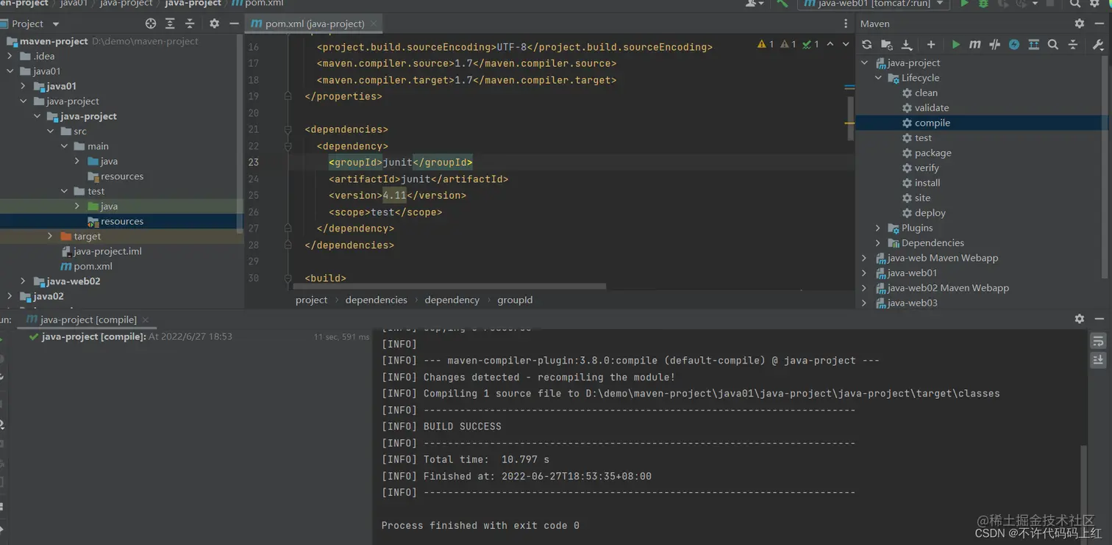Viewport: 1112px width, 545px height.
Task: Click the locate file crosshair in Project panel
Action: [x=151, y=24]
